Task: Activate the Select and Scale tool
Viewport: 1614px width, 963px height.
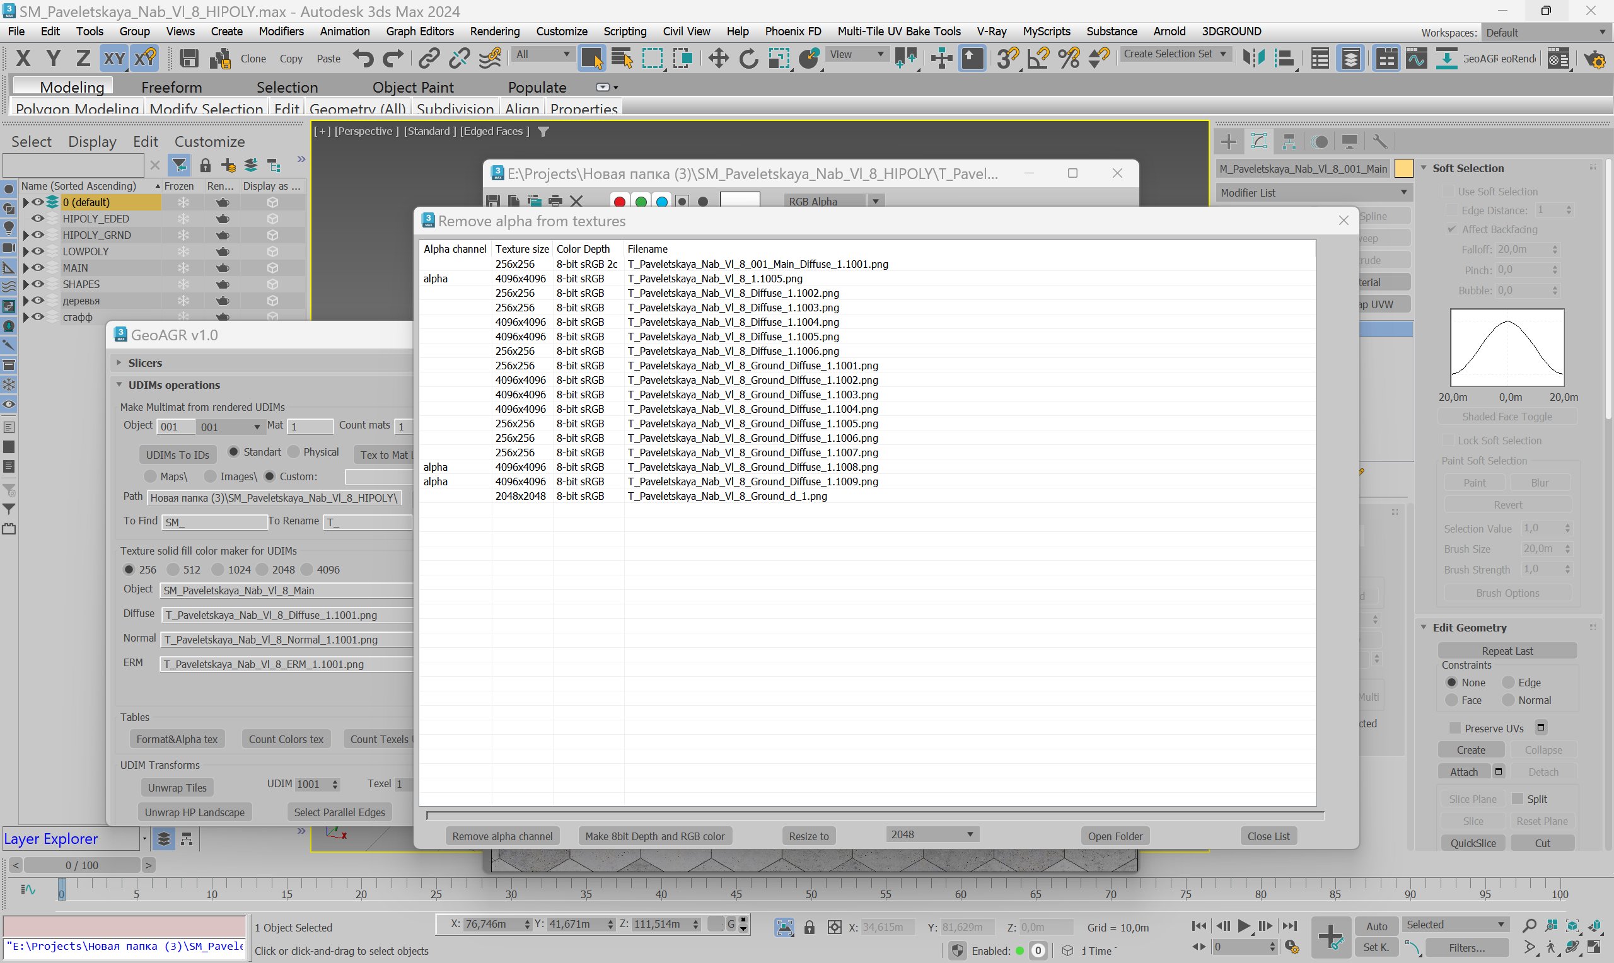Action: pos(779,59)
